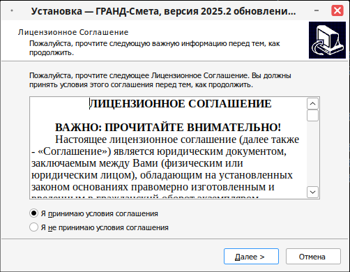Image resolution: width=350 pixels, height=272 pixels.
Task: Click the license scrollbar up arrow
Action: click(312, 104)
